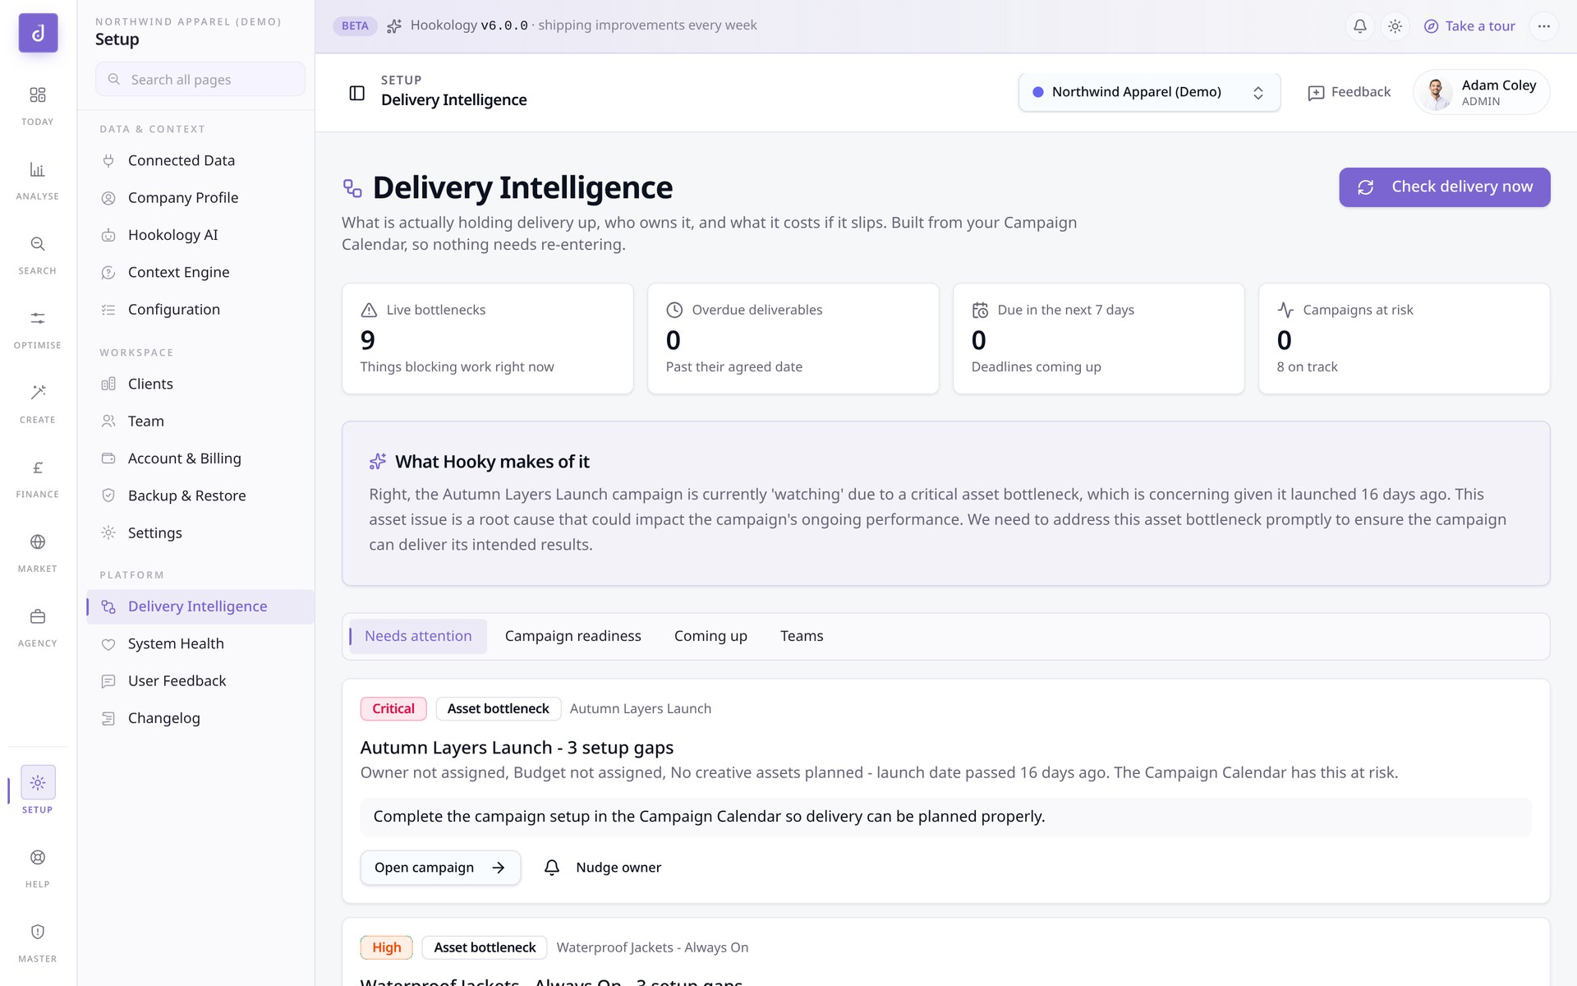The width and height of the screenshot is (1577, 986).
Task: Click Asset bottleneck tag on Waterproof Jackets card
Action: pyautogui.click(x=485, y=947)
